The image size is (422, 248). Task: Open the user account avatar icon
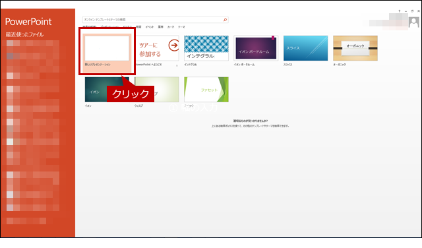coord(413,22)
